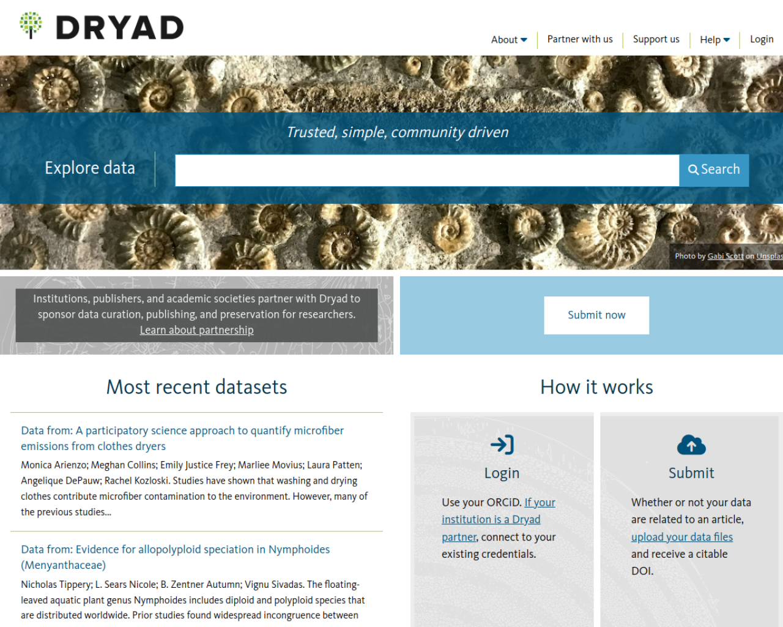Image resolution: width=783 pixels, height=627 pixels.
Task: Click the 'Nicholas Tippery; L. Sears Nicole' dataset description
Action: coord(193,600)
